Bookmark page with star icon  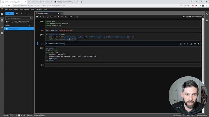click(188, 6)
